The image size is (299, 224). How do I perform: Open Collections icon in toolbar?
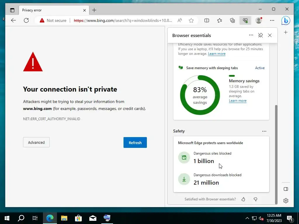tap(232, 20)
